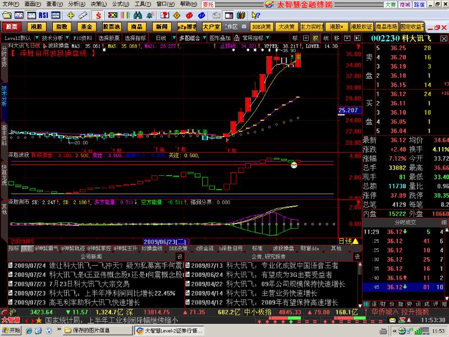Click the 开始 Start button
Image resolution: width=449 pixels, height=337 pixels.
click(x=11, y=330)
